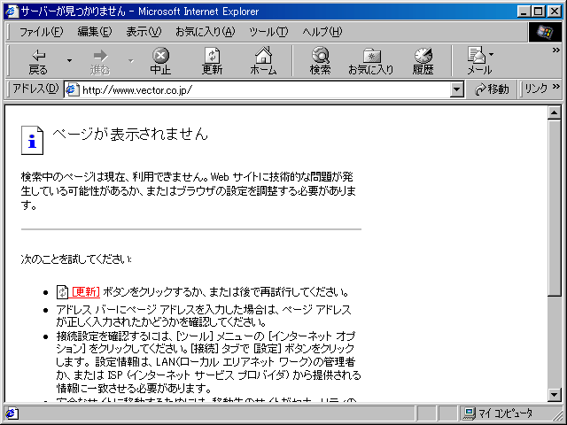This screenshot has width=567, height=425.
Task: Maximize the Internet Explorer window
Action: [539, 12]
